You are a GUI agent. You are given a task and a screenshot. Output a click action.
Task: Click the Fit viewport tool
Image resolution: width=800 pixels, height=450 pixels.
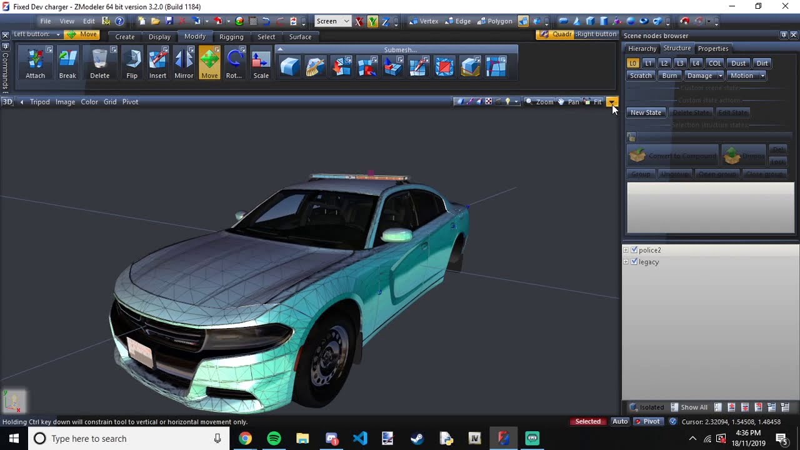(592, 102)
